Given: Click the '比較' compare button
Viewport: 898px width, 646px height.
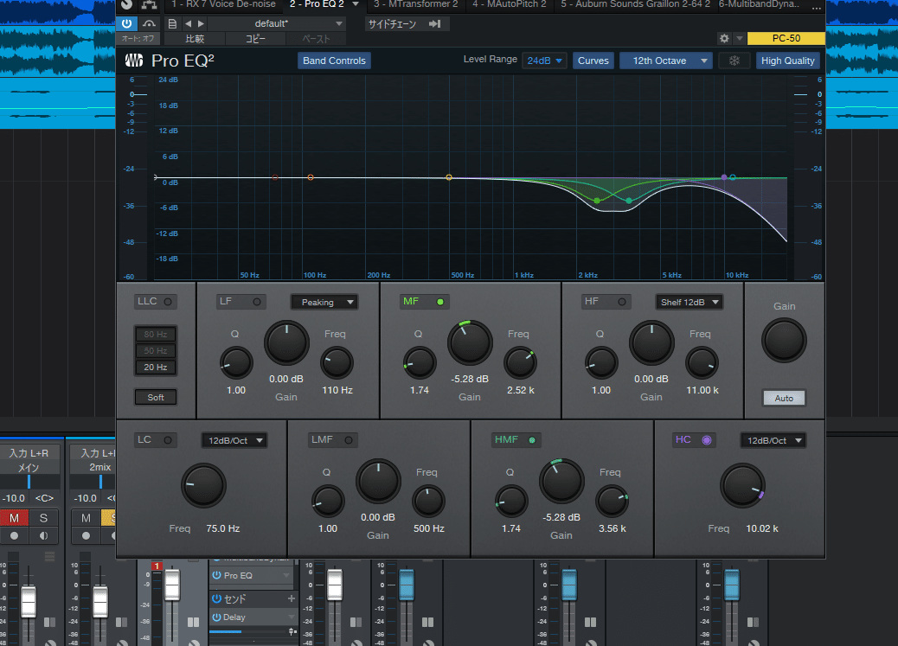Looking at the screenshot, I should point(195,38).
